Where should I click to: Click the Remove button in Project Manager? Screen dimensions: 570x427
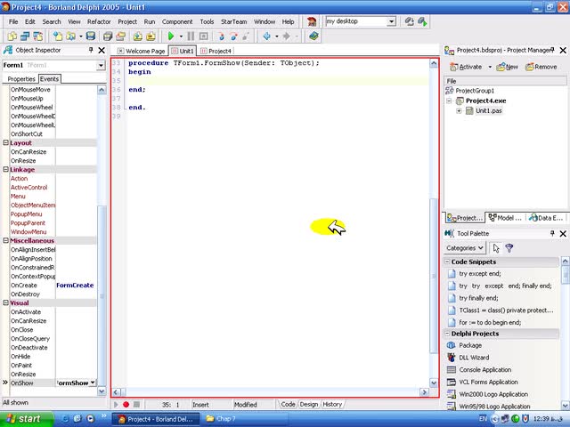[x=541, y=67]
